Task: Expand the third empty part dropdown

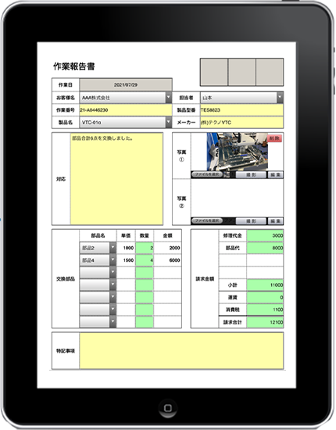Action: (98, 297)
